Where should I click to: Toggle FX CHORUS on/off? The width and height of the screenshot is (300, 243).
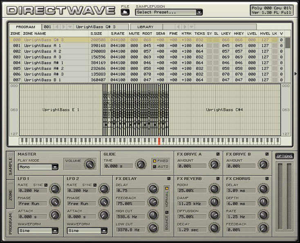pyautogui.click(x=267, y=178)
